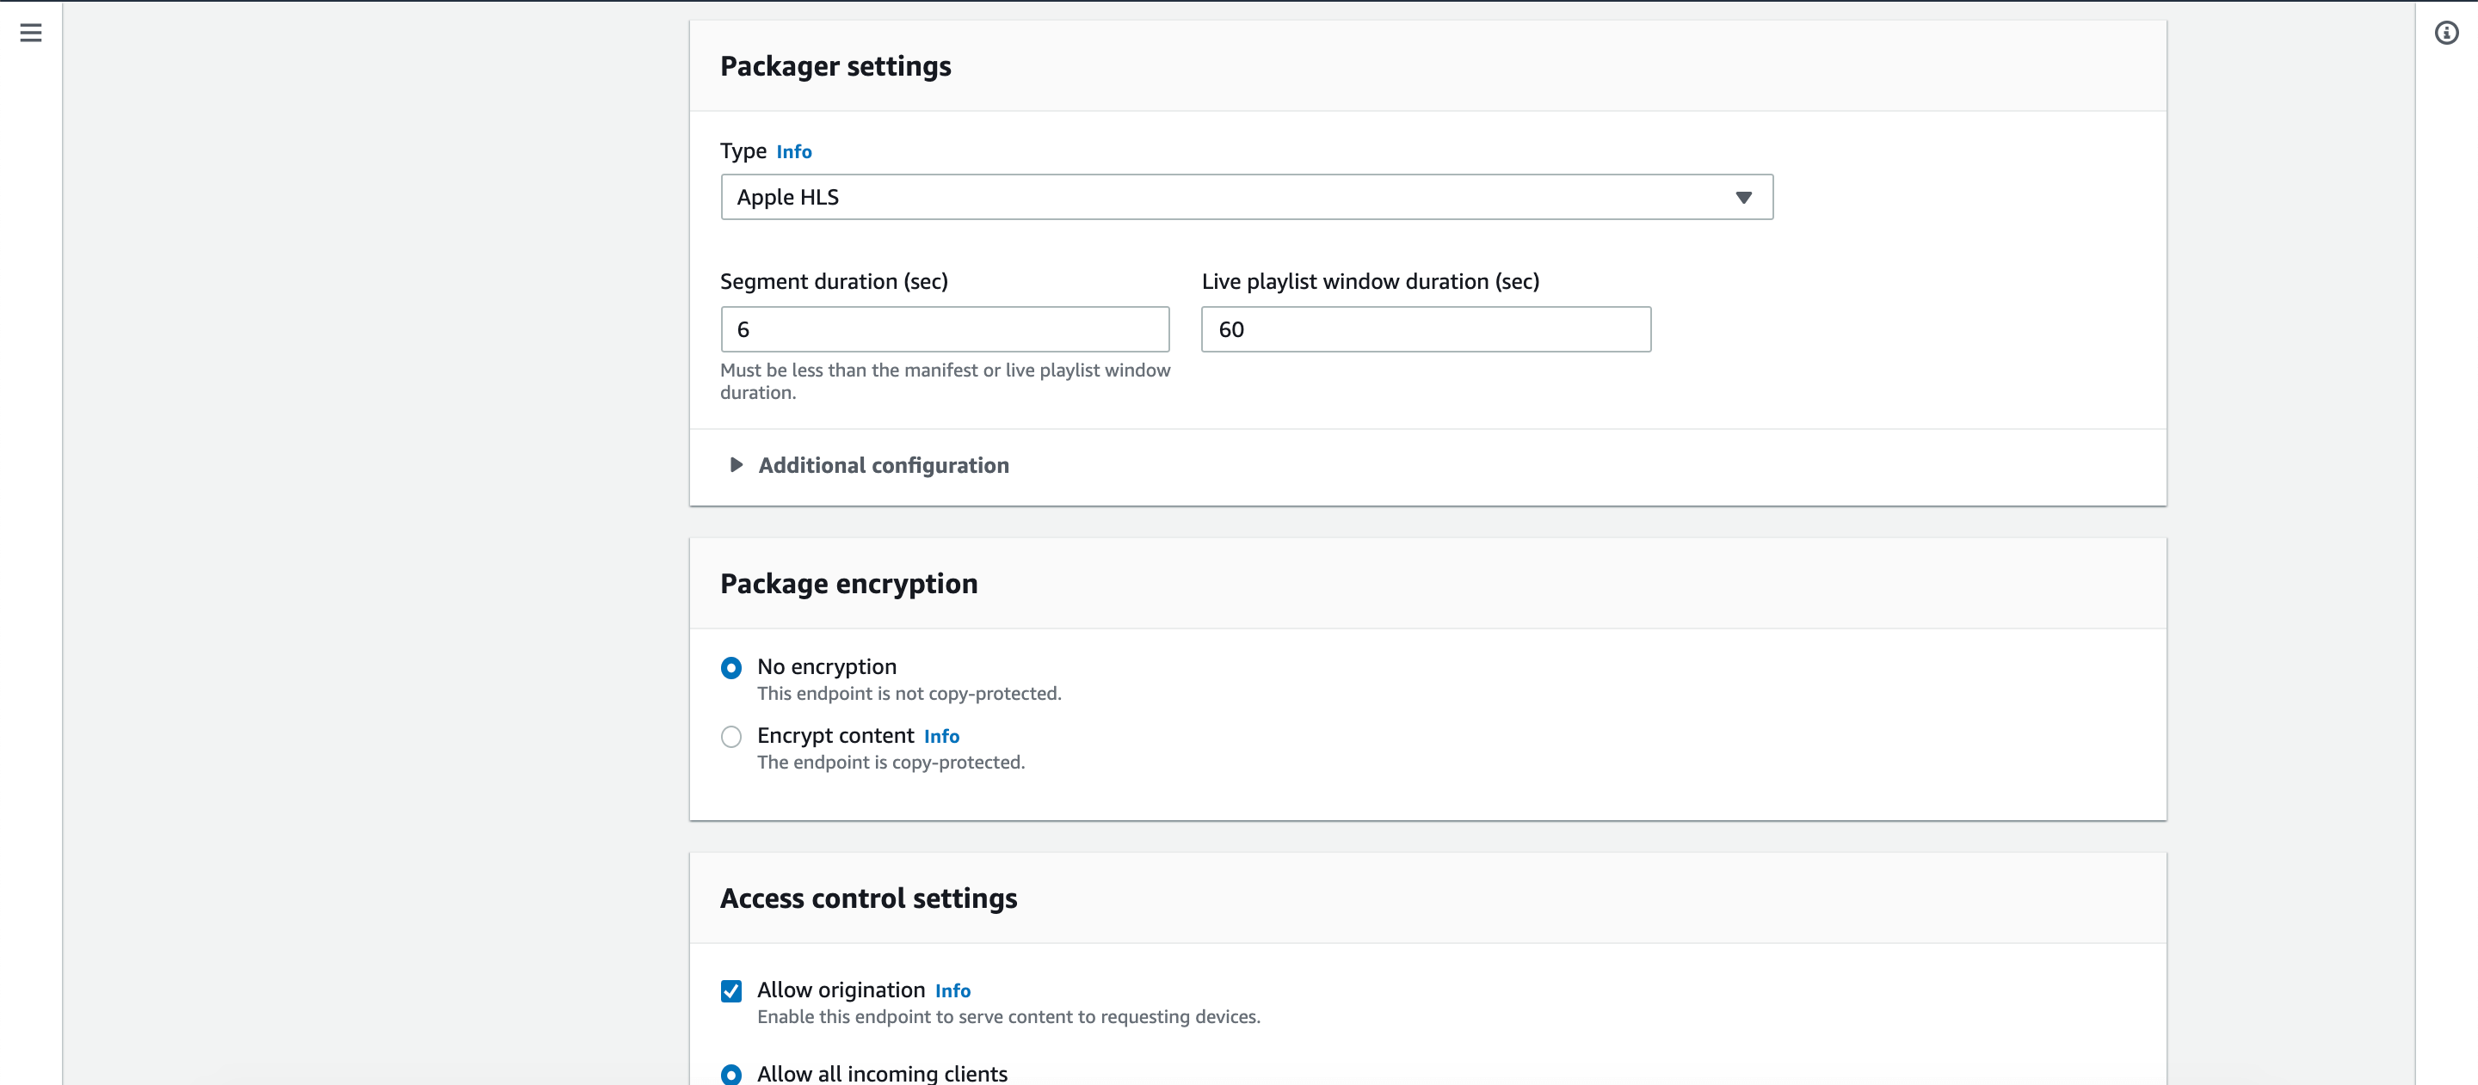Open the help info panel icon
This screenshot has height=1085, width=2478.
2446,33
